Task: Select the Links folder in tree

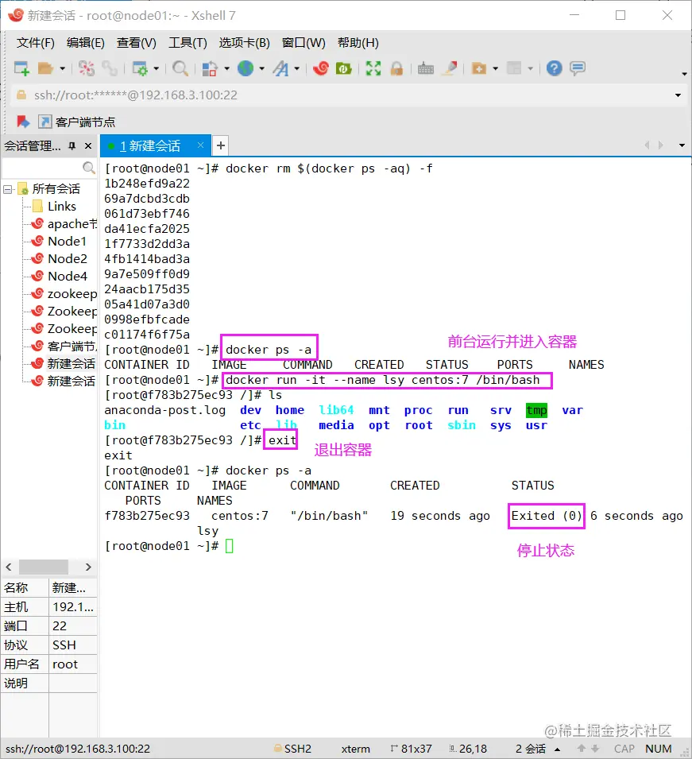Action: pyautogui.click(x=61, y=207)
